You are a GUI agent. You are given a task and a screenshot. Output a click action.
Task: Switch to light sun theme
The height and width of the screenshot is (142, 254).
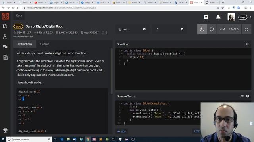[x=212, y=29]
